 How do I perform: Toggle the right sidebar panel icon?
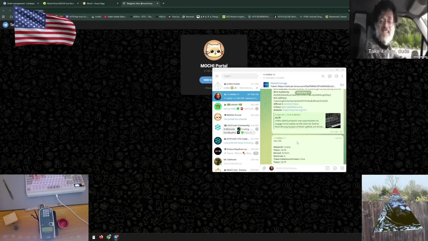[x=336, y=76]
